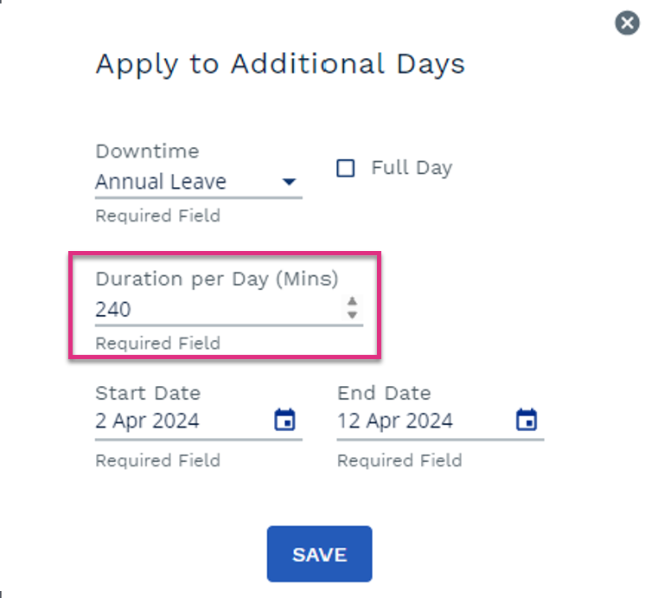Expand the Downtime dropdown arrow

point(289,182)
